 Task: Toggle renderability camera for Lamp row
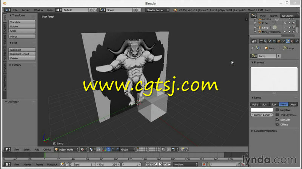coord(294,27)
